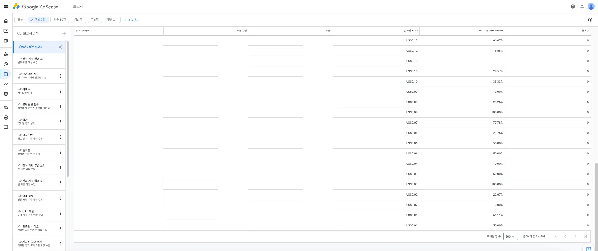Open the rows per page 500 dropdown
The image size is (598, 251).
[511, 236]
